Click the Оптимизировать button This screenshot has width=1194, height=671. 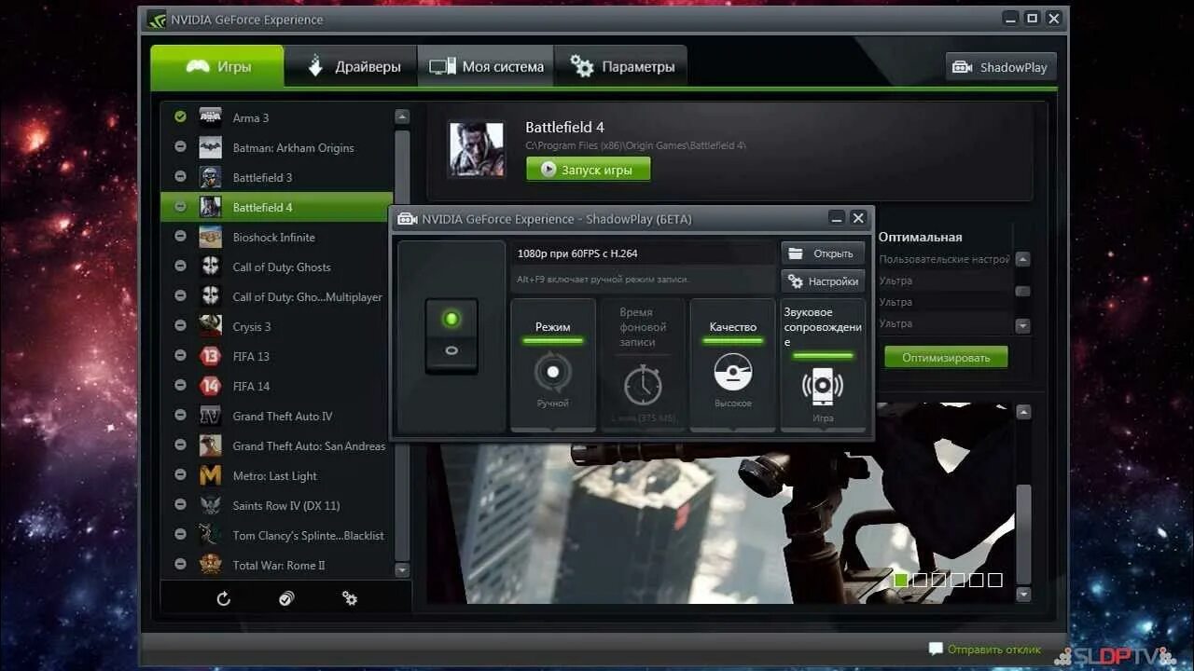click(946, 358)
